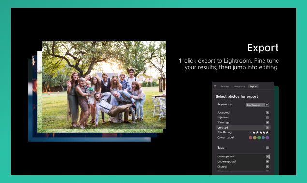
Task: Toggle the Cheers! tag checkbox
Action: pyautogui.click(x=267, y=167)
